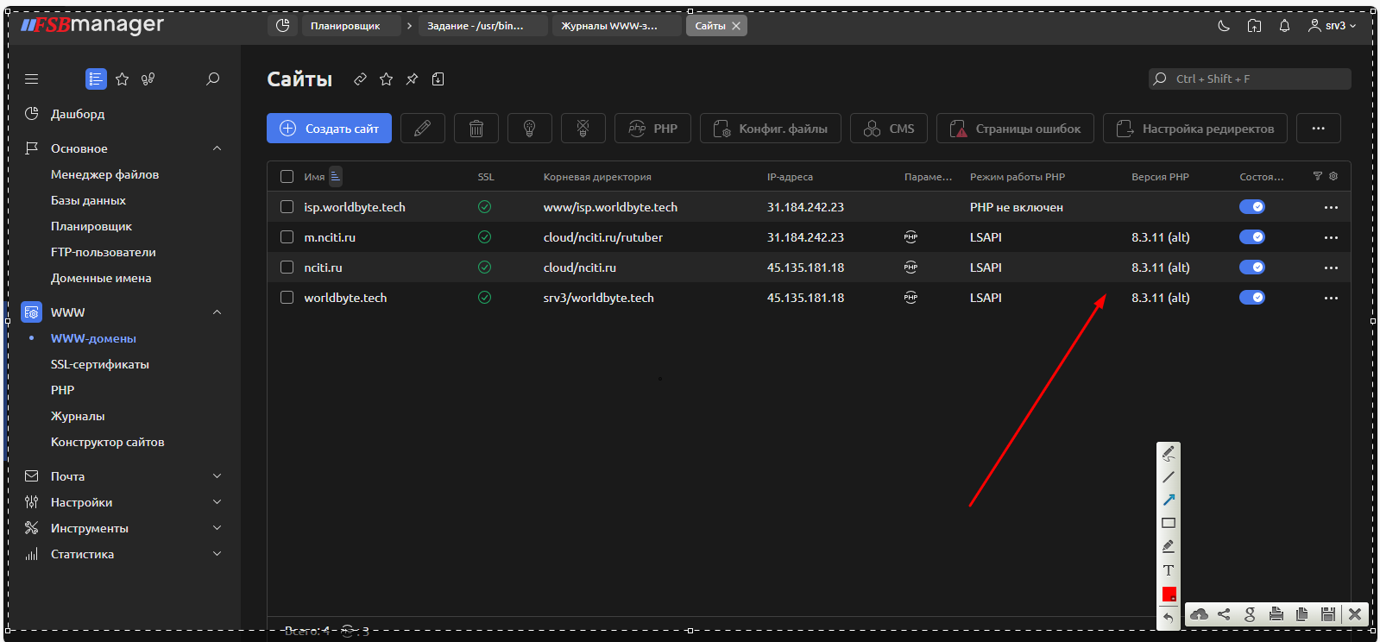Collapse the Основное sidebar section
Viewport: 1380px width, 642px height.
coord(217,148)
